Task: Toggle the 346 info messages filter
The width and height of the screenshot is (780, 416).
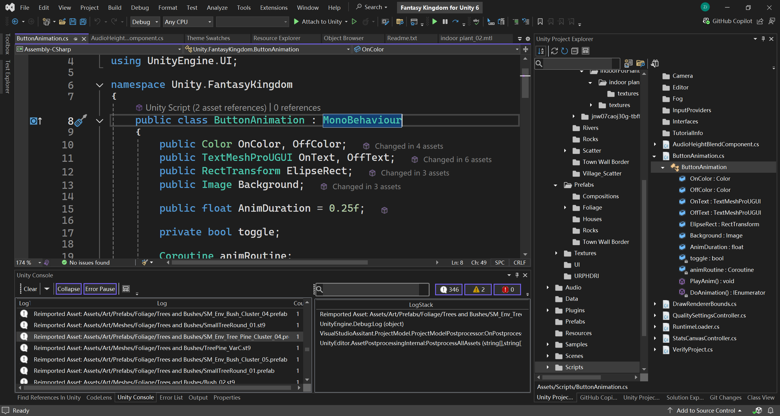Action: tap(448, 289)
